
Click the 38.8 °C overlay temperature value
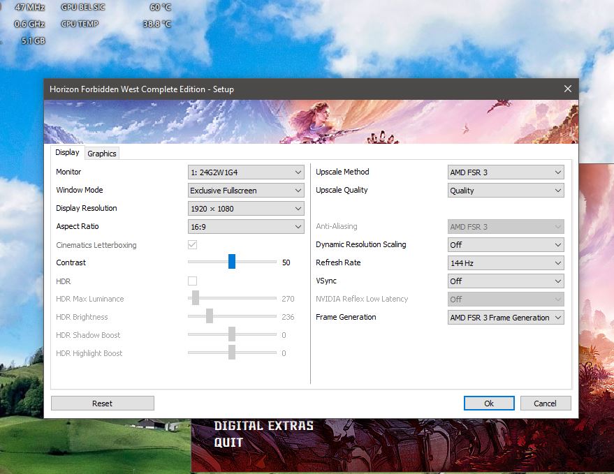pyautogui.click(x=157, y=24)
